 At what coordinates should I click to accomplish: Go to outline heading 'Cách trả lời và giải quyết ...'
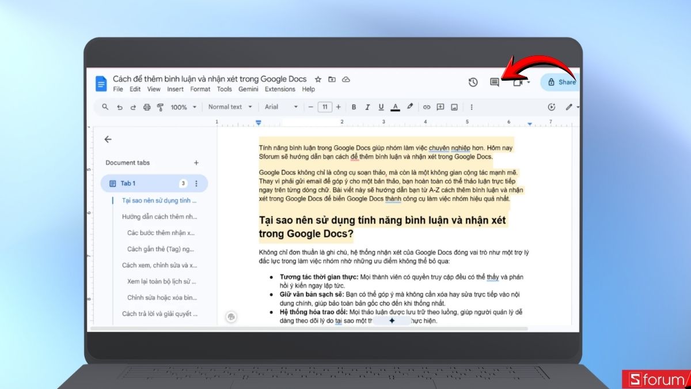160,314
